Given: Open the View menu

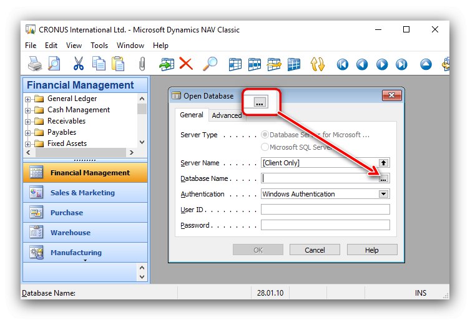Looking at the screenshot, I should click(74, 46).
